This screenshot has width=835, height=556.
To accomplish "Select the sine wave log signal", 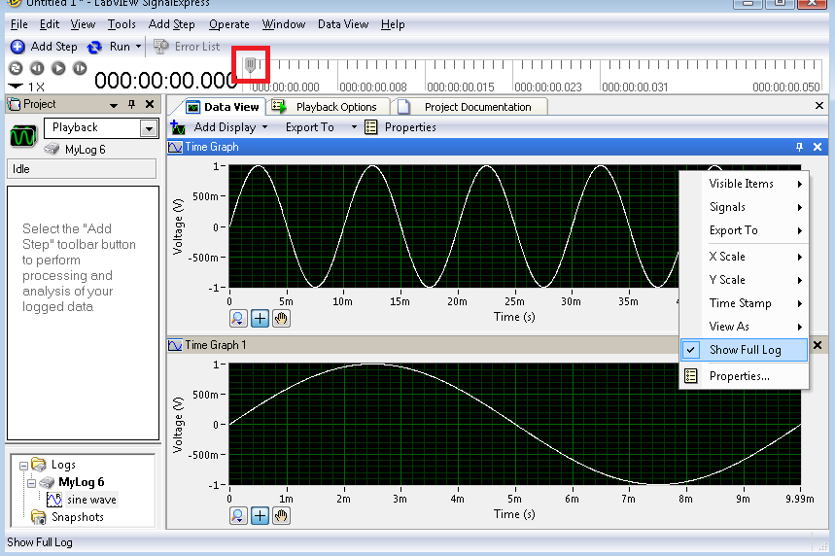I will tap(90, 500).
